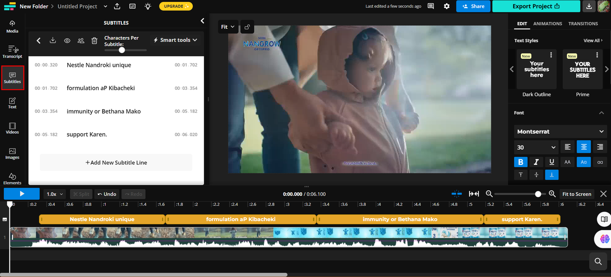Show next text styles arrow
611x277 pixels.
coord(607,69)
